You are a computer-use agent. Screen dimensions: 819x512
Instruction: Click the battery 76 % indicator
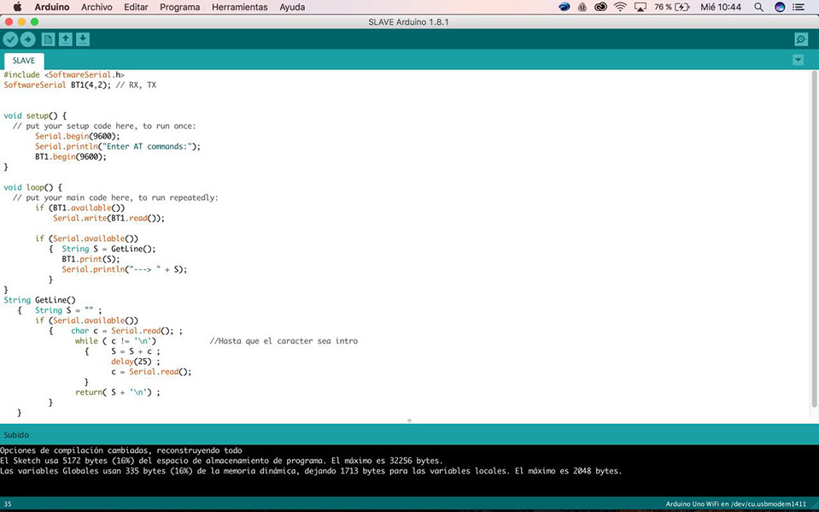point(672,7)
